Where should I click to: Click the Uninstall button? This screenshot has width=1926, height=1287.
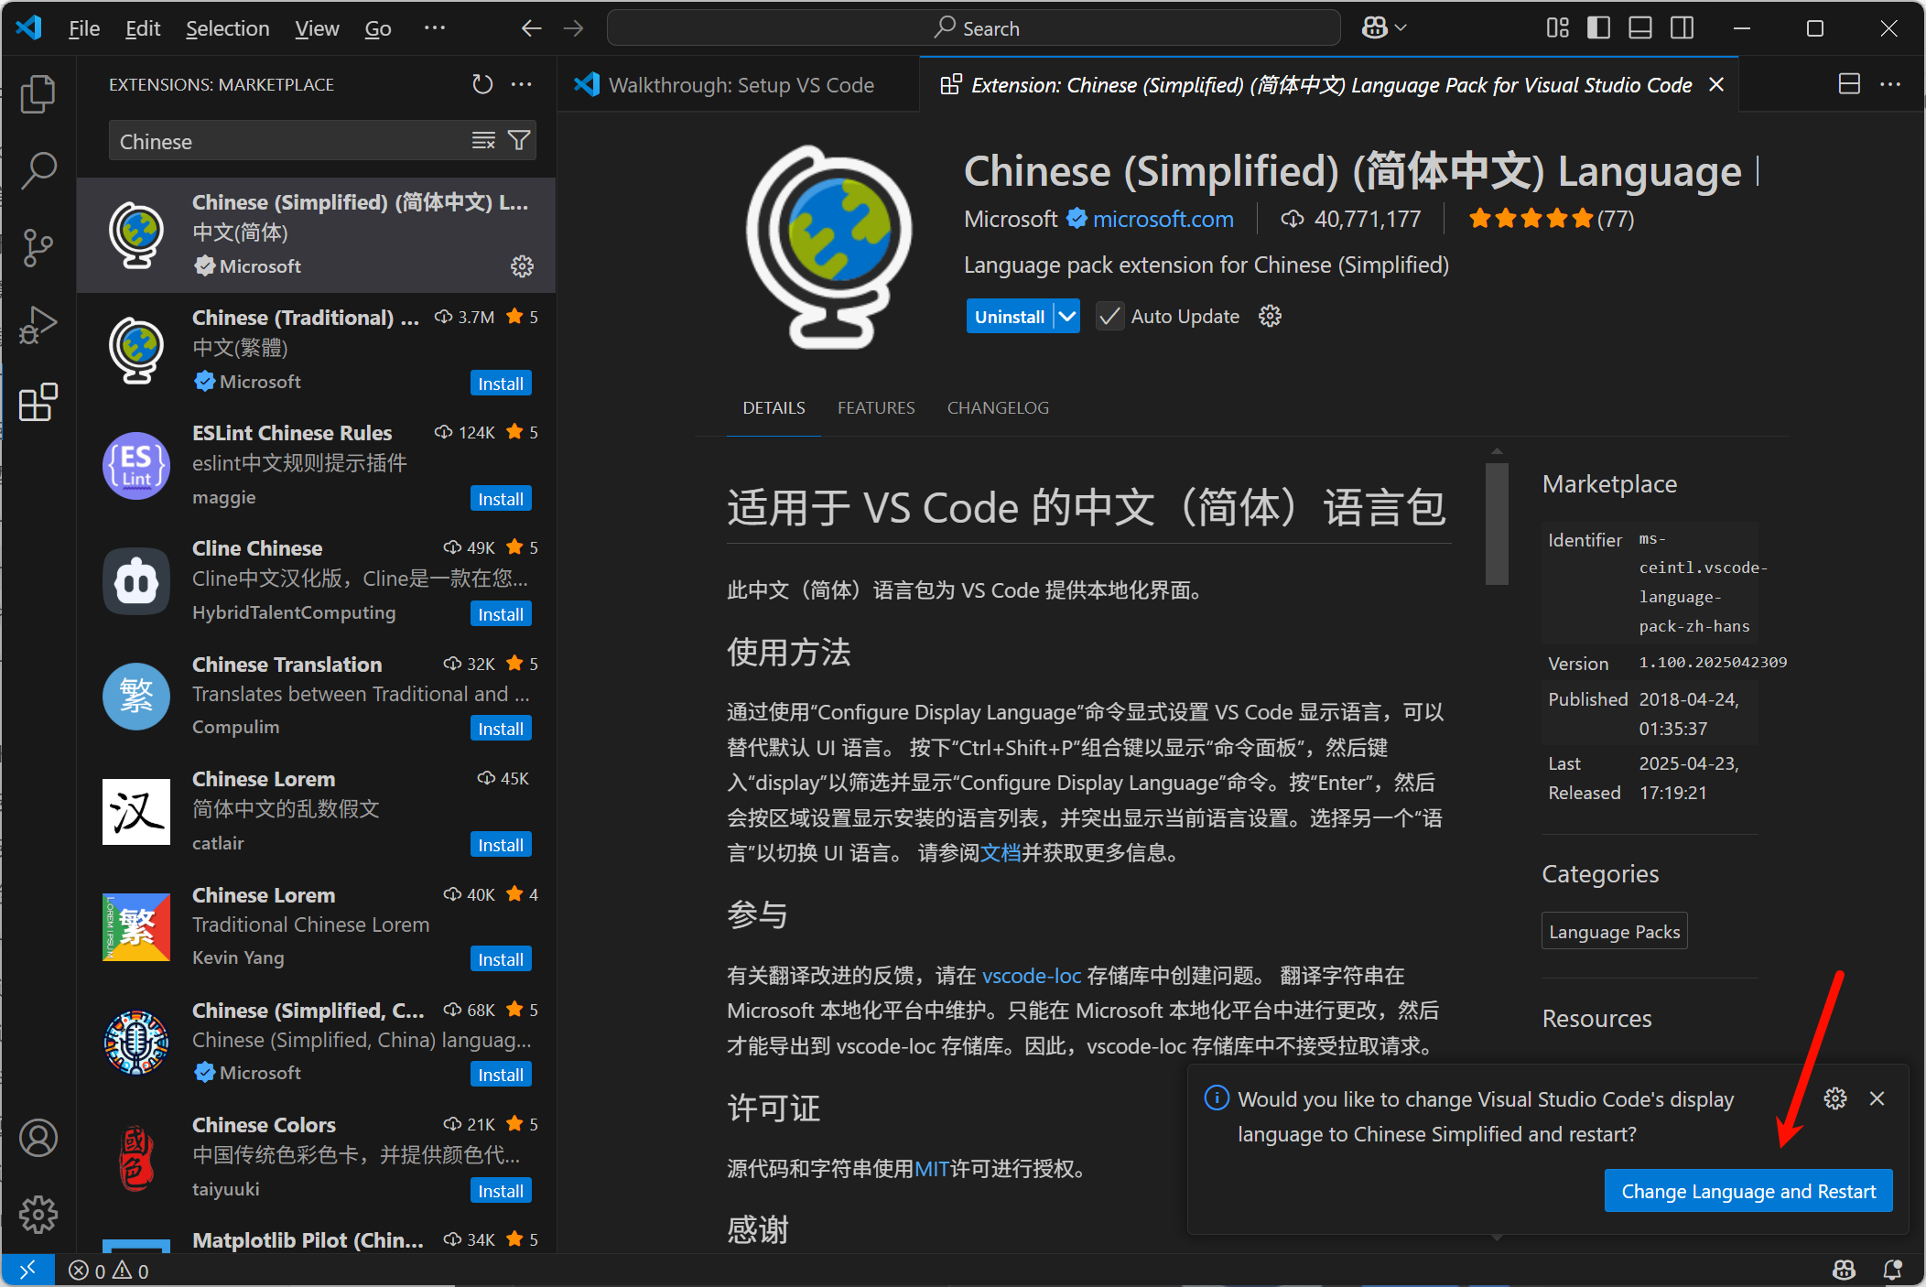(x=1010, y=317)
